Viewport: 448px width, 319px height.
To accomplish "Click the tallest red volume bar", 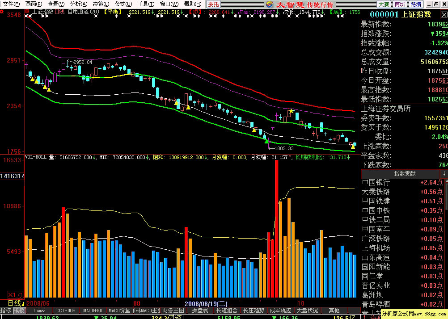I will point(277,229).
